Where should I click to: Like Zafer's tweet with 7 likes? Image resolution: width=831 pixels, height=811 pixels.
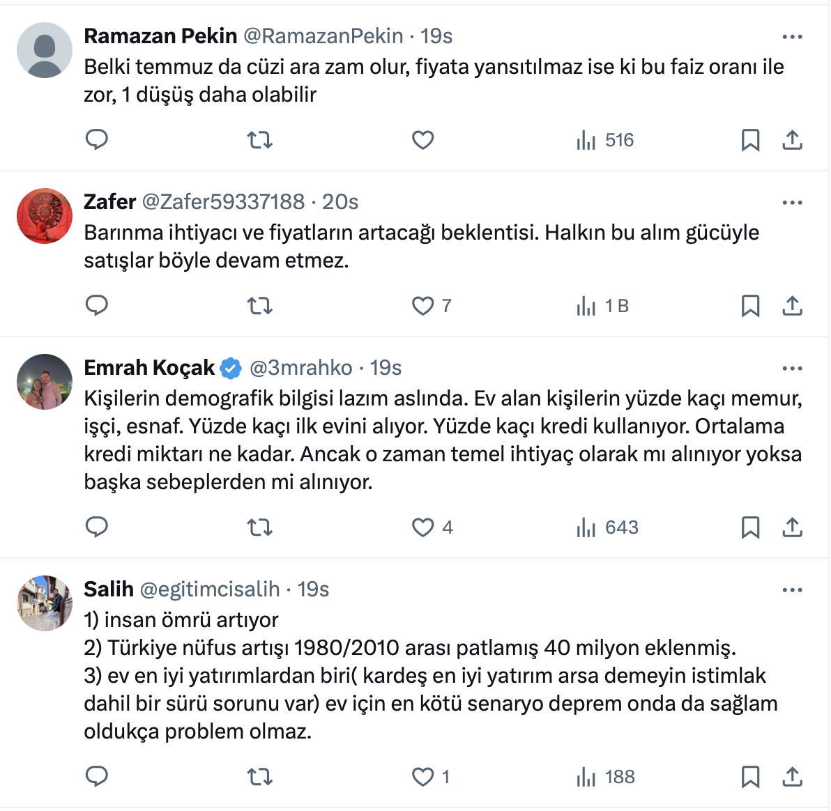[x=423, y=306]
